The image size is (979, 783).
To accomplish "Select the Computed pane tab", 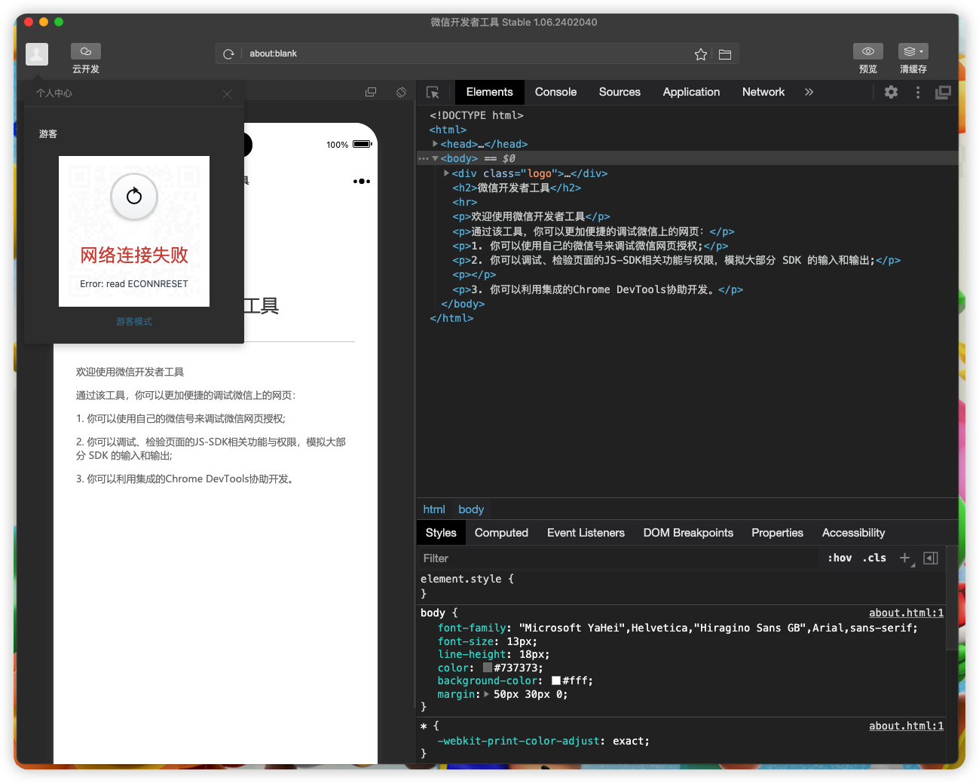I will pos(501,533).
